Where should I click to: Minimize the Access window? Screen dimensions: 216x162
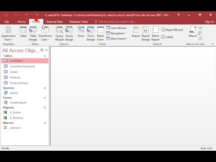pyautogui.click(x=189, y=15)
